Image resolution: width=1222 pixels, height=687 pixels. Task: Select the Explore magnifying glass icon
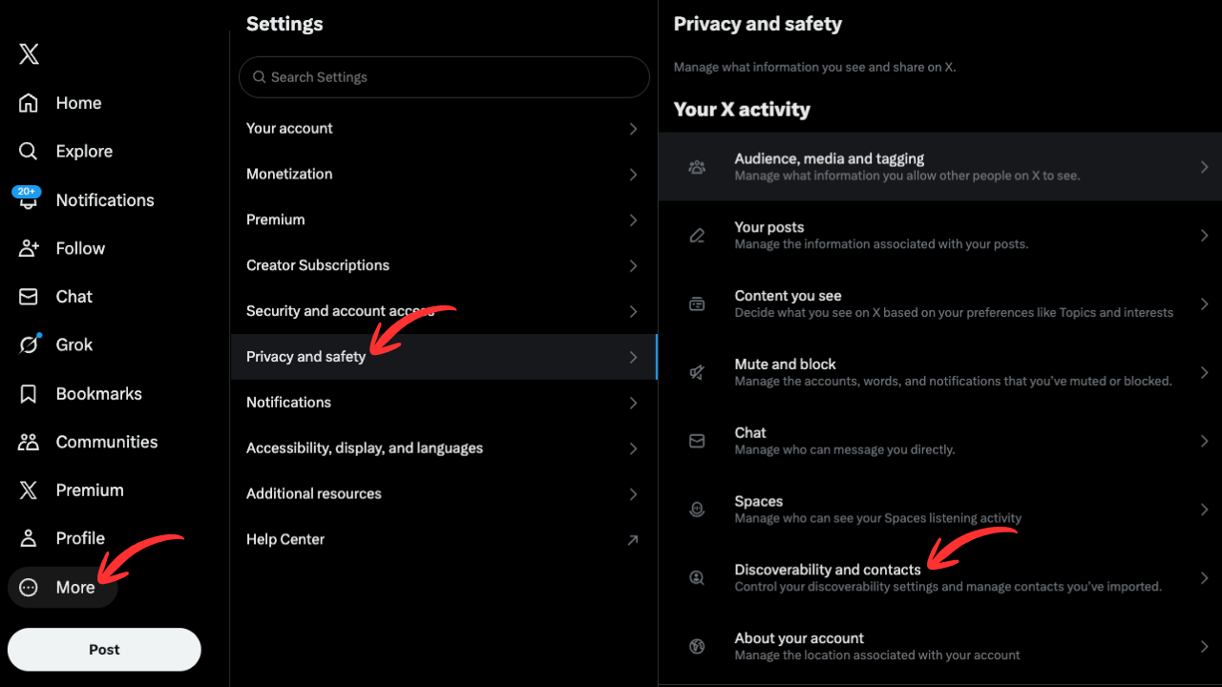(27, 151)
